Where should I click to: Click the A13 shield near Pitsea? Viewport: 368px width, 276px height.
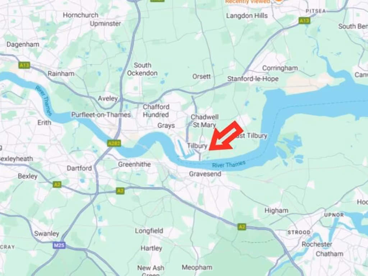pyautogui.click(x=304, y=20)
